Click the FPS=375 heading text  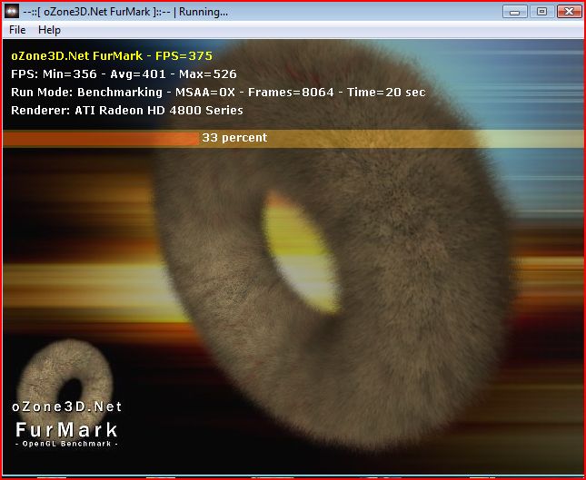(112, 56)
